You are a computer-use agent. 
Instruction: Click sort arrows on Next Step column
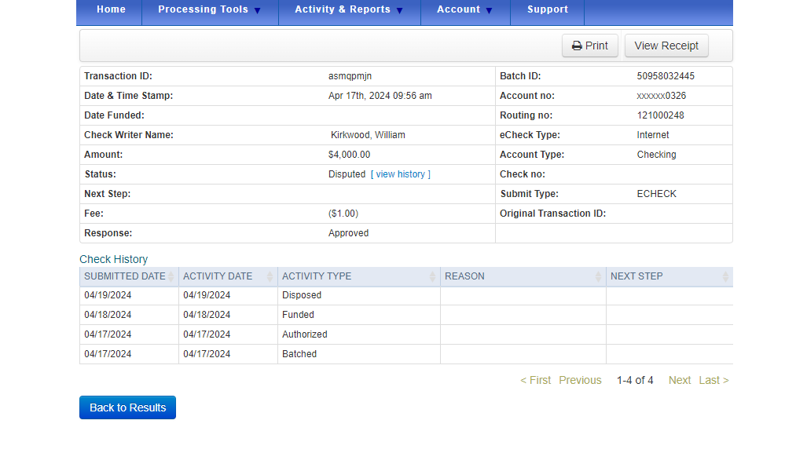click(726, 276)
